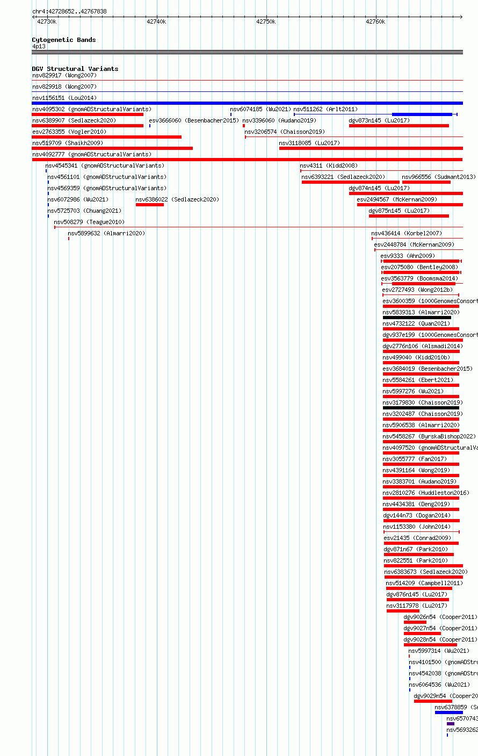This screenshot has width=478, height=756.
Task: Open nsv3118085 (Lu2017) variant
Action: click(x=309, y=143)
